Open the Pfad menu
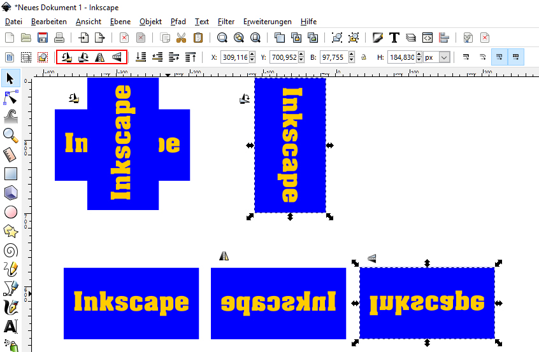The image size is (539, 352). (178, 22)
